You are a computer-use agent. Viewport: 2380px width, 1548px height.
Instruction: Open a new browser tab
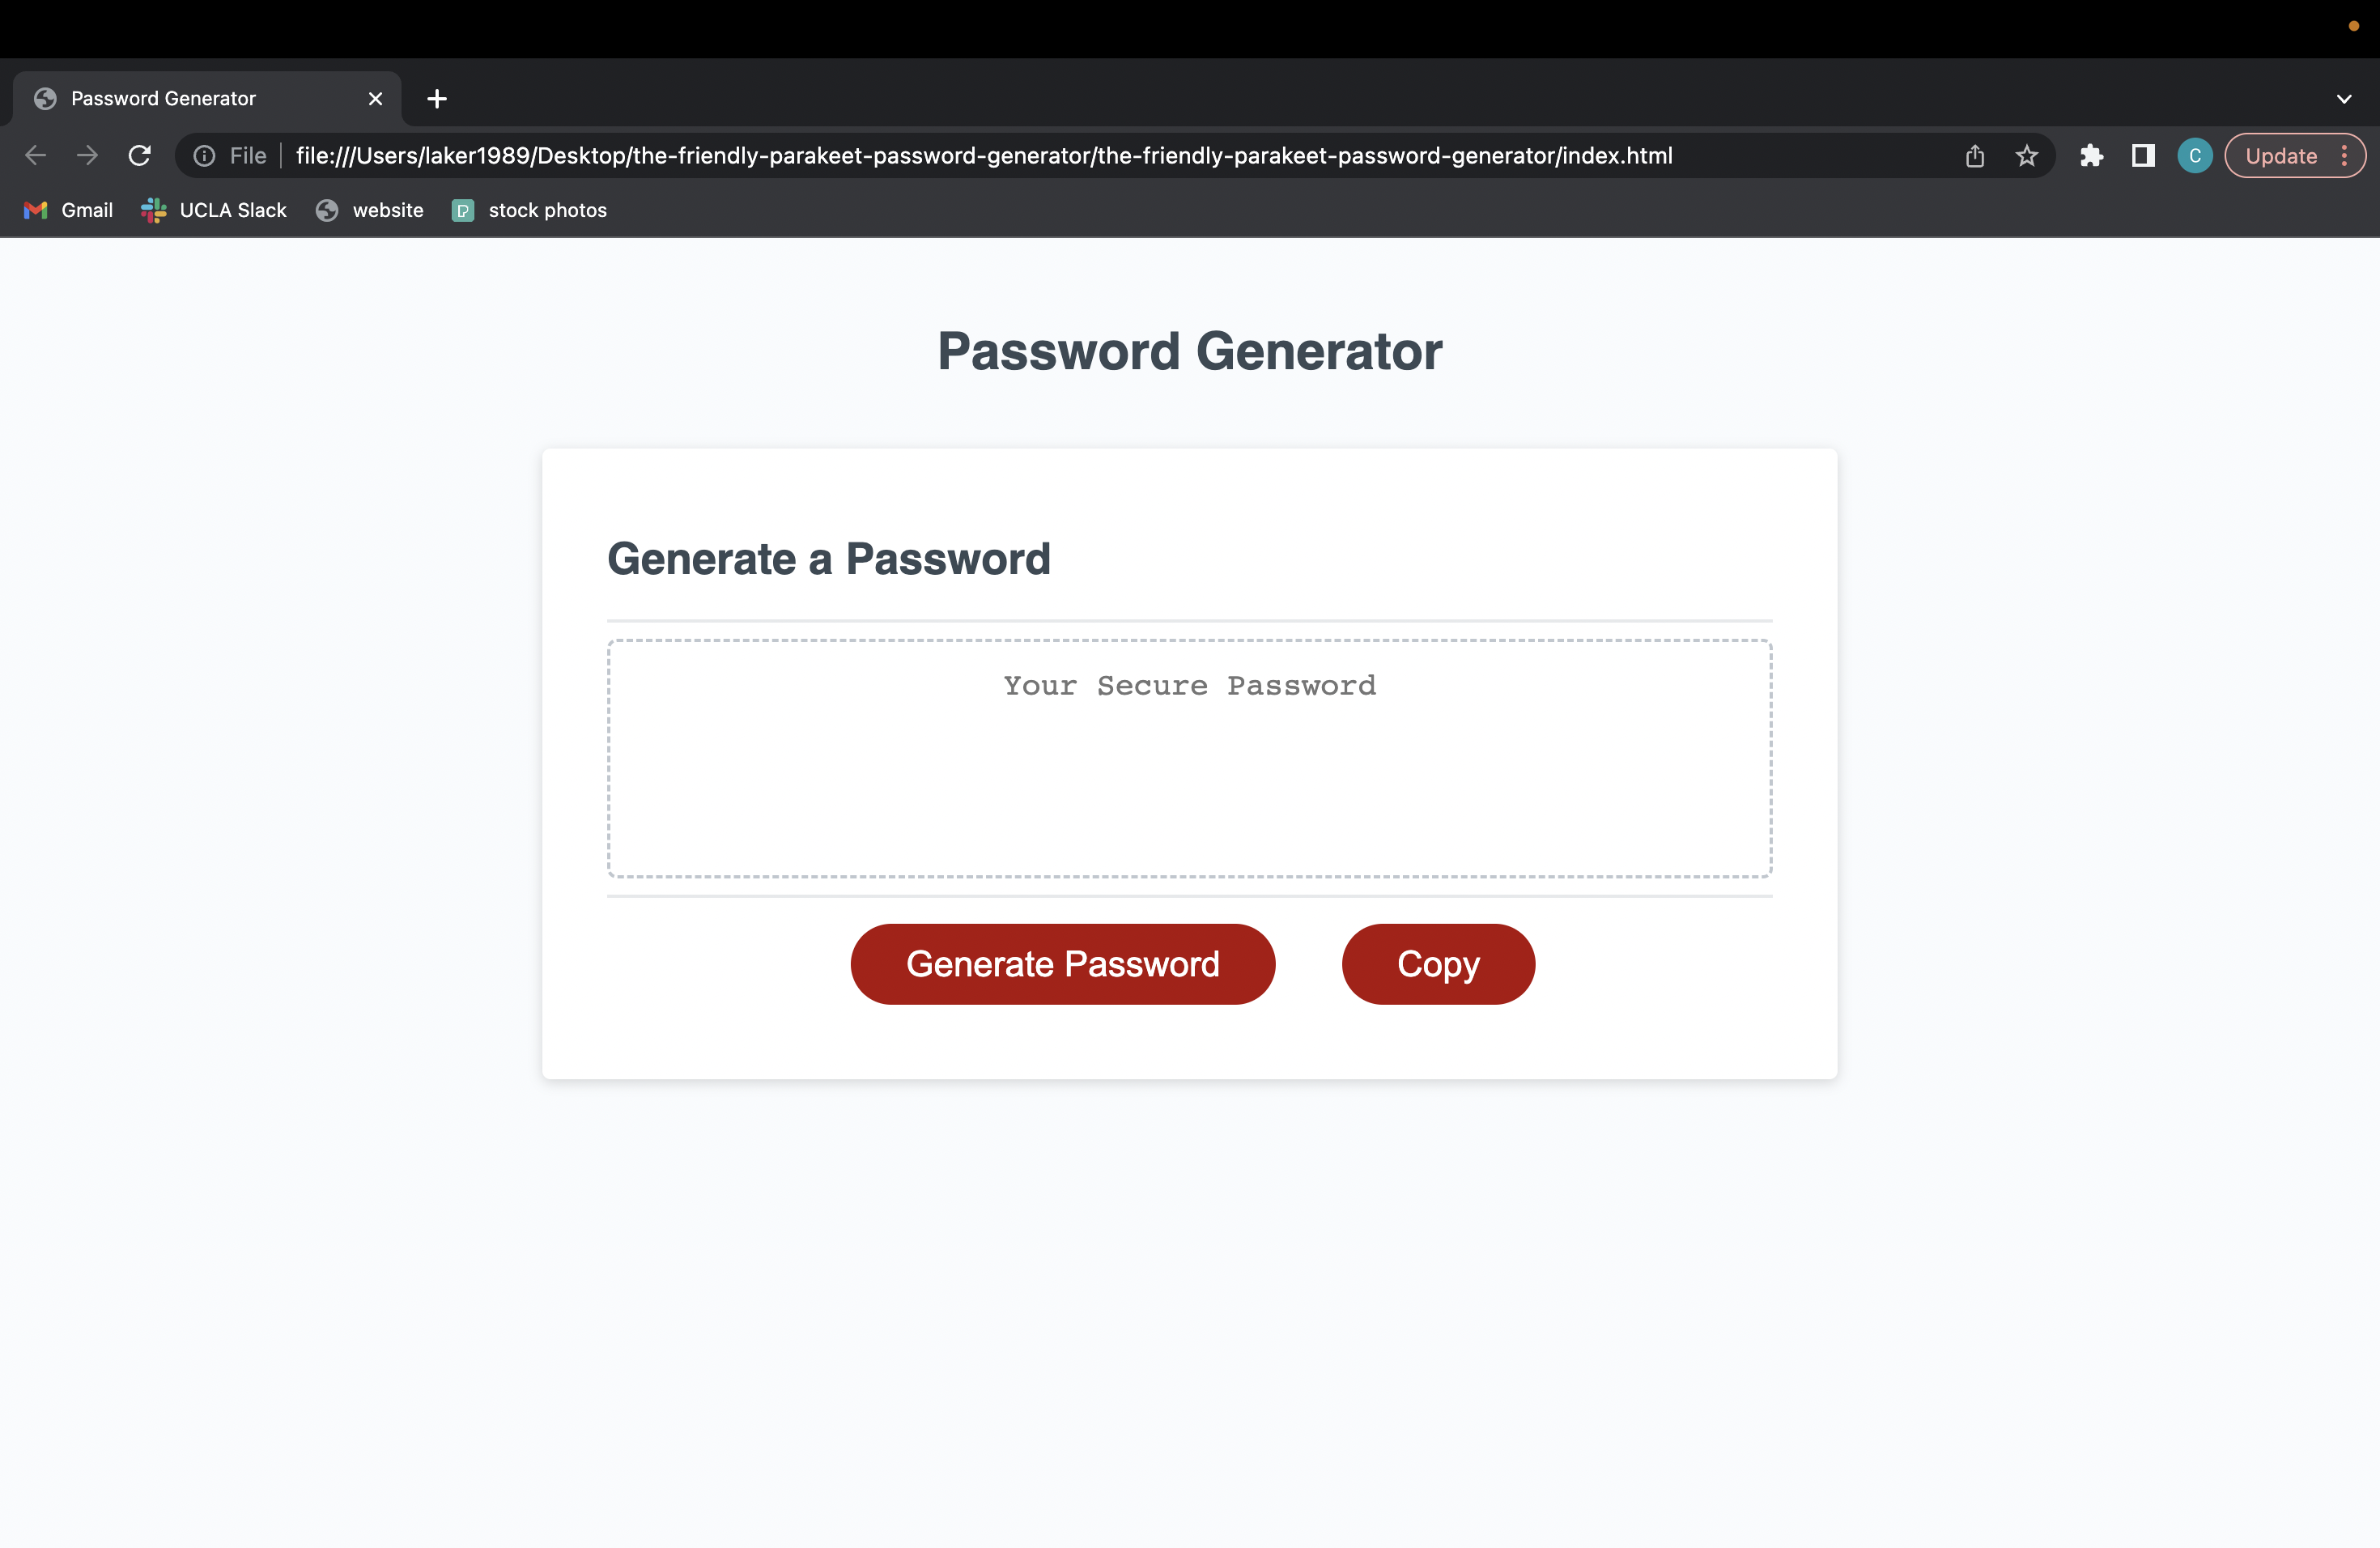pyautogui.click(x=436, y=98)
